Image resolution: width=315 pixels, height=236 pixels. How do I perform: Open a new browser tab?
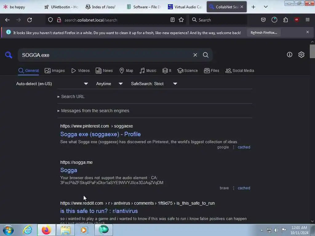click(253, 7)
